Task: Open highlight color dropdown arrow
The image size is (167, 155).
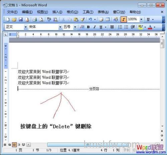Action: click(x=145, y=27)
